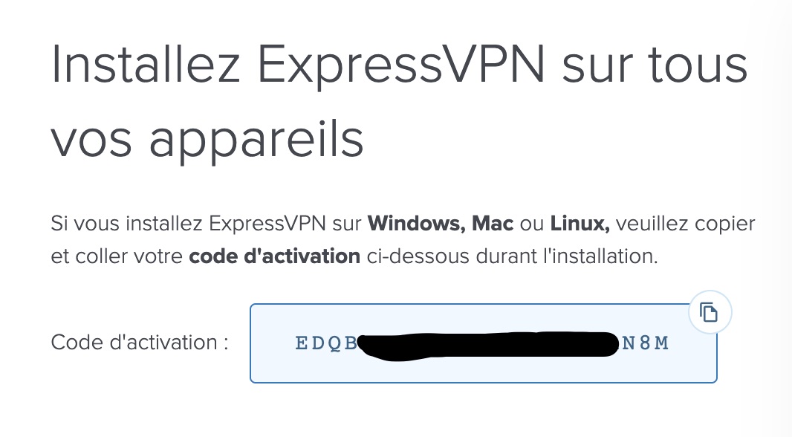792x437 pixels.
Task: Click 'durant l'installation.' text
Action: [x=567, y=256]
